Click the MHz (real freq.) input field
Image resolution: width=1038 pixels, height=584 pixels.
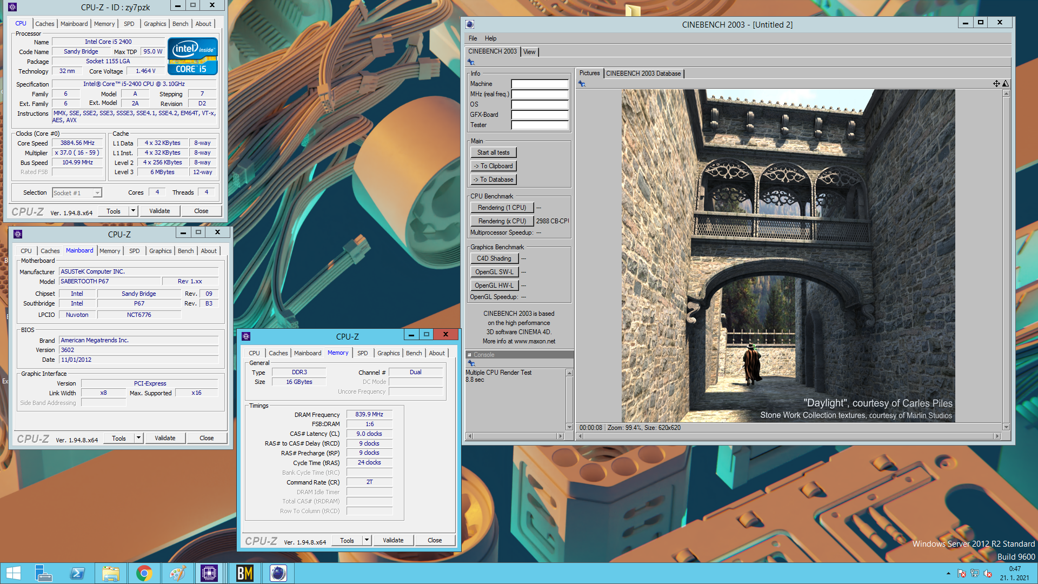point(540,94)
